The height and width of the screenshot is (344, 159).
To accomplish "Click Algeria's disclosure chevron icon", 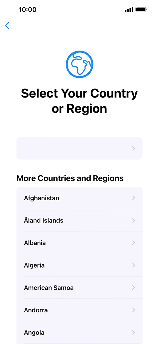I will [134, 265].
